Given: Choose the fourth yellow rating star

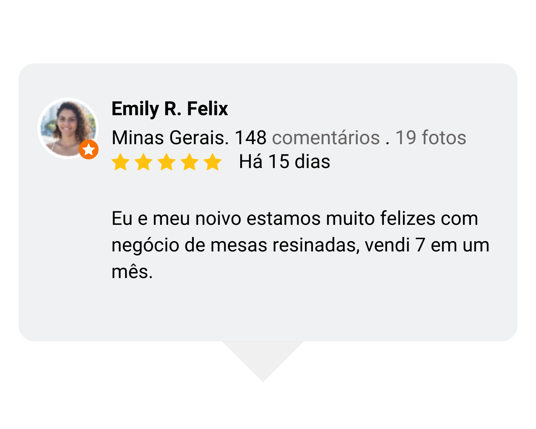Looking at the screenshot, I should (x=190, y=162).
